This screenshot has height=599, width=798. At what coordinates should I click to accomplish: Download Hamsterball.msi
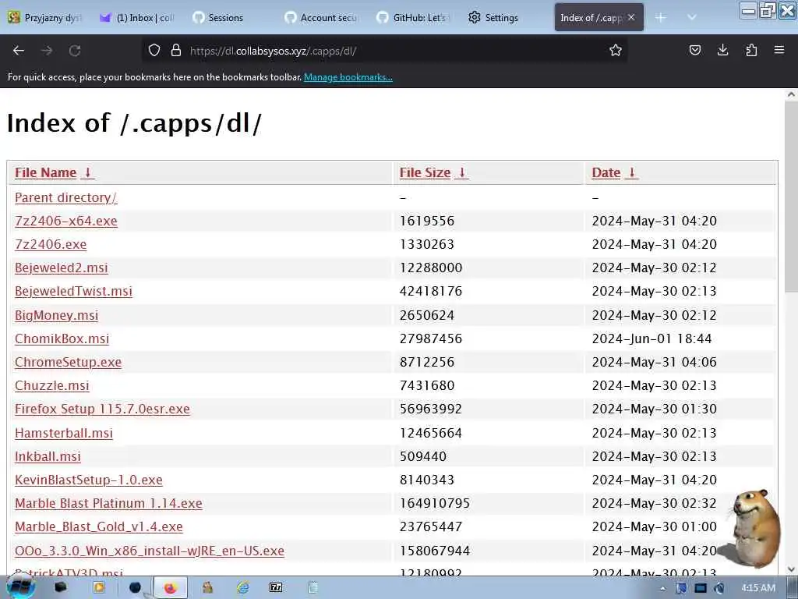coord(64,433)
